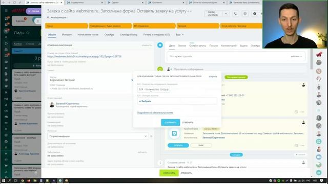Viewport: 328px width, 184px height.
Task: Click the task checkmark icon in timeline card
Action: (x=174, y=133)
